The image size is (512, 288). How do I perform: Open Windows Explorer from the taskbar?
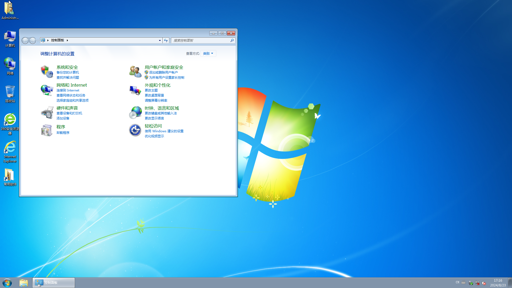pyautogui.click(x=24, y=283)
